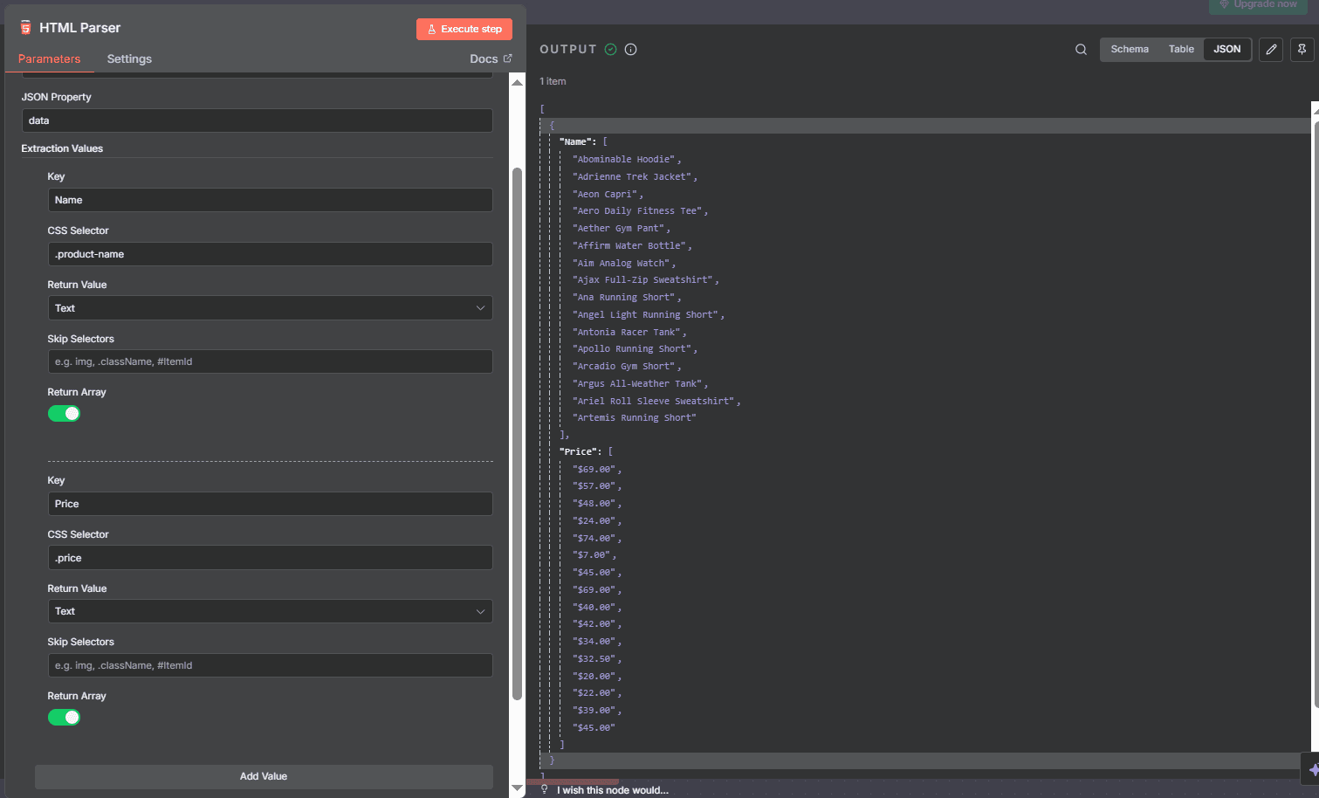Click the Skip Selectors field under Price

click(x=270, y=665)
